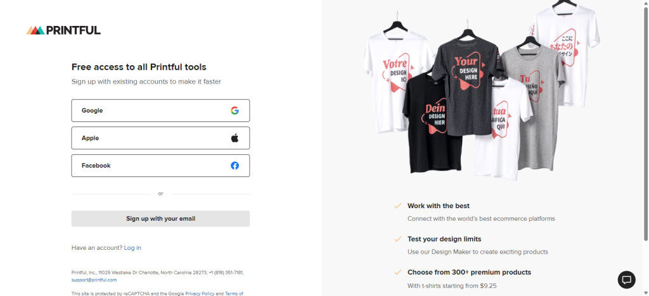Follow the Log in link
The height and width of the screenshot is (296, 649).
132,248
